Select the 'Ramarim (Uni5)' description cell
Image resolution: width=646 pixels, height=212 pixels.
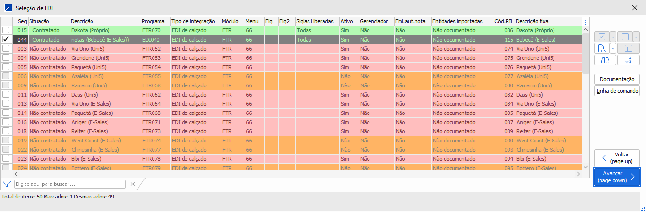105,85
